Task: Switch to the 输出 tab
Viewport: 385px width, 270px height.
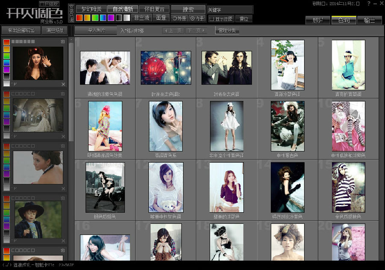Action: [x=369, y=20]
